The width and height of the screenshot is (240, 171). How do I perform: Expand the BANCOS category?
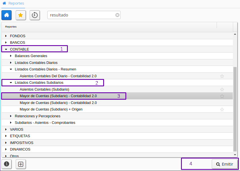pyautogui.click(x=6, y=42)
